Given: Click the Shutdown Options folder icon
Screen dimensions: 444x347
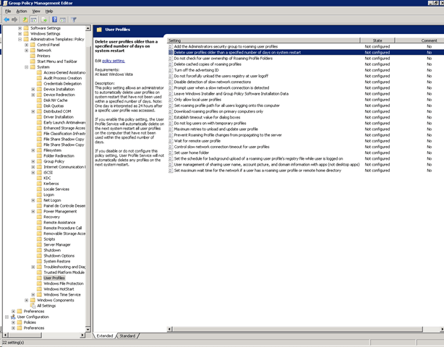Looking at the screenshot, I should click(39, 256).
